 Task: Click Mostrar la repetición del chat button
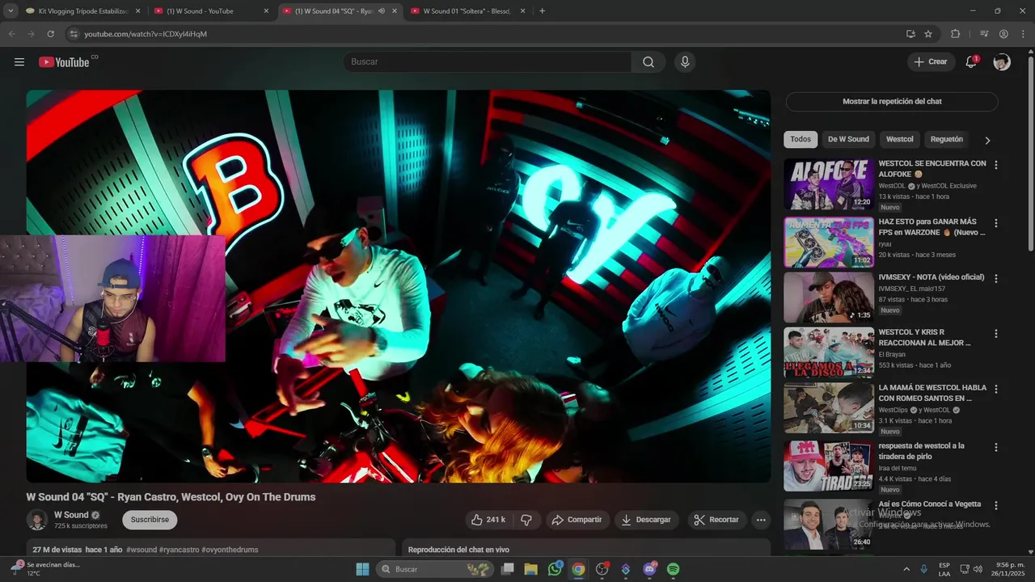892,102
